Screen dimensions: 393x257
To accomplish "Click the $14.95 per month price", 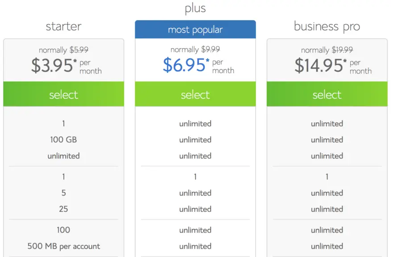I will tap(333, 66).
